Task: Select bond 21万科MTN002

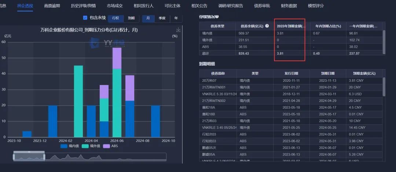Action: (214, 101)
